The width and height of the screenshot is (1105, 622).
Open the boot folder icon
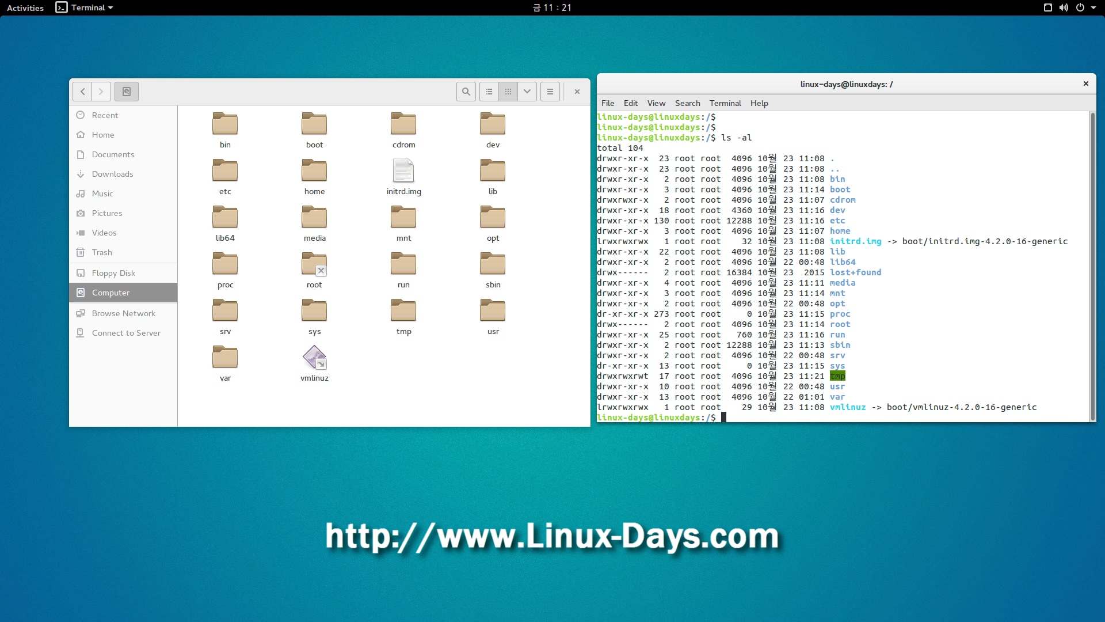pos(314,124)
